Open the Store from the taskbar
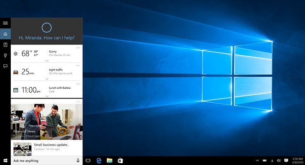 point(121,160)
